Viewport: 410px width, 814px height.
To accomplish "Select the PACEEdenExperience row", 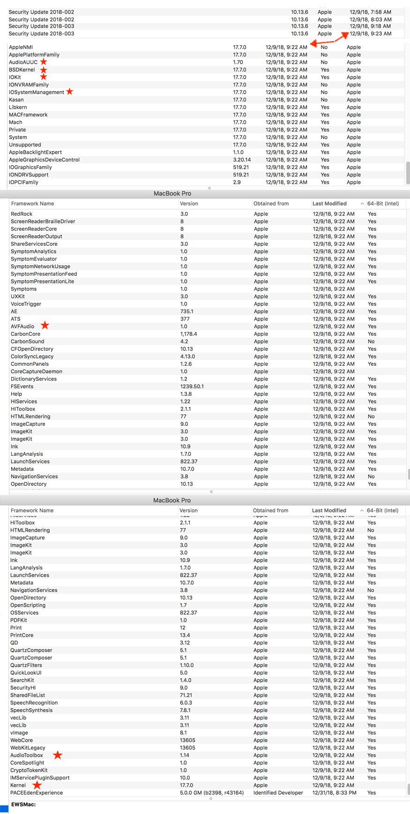I will pos(208,792).
